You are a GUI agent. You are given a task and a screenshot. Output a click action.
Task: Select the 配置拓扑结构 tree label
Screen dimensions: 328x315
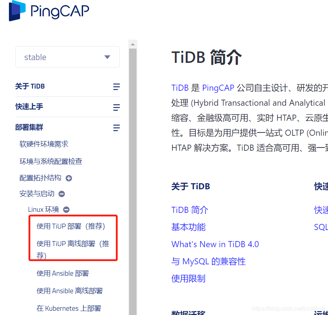tap(40, 178)
